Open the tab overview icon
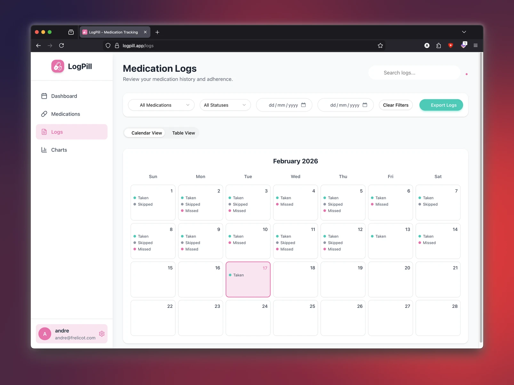514x385 pixels. (71, 32)
